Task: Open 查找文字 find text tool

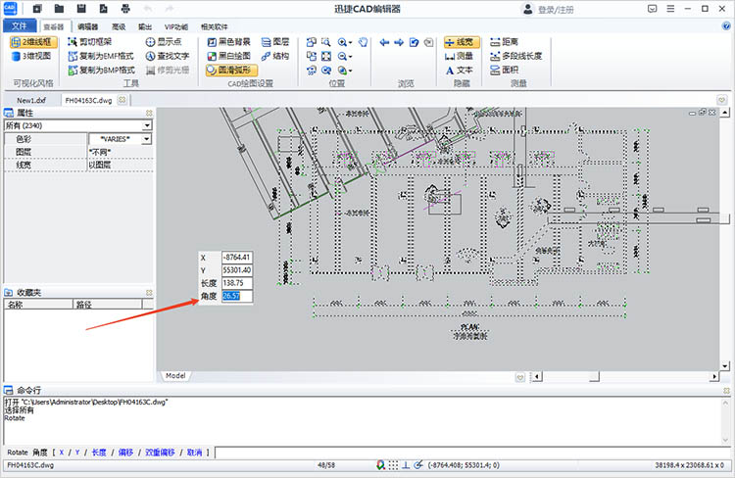Action: pyautogui.click(x=168, y=56)
